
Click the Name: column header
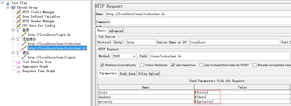(x=146, y=87)
